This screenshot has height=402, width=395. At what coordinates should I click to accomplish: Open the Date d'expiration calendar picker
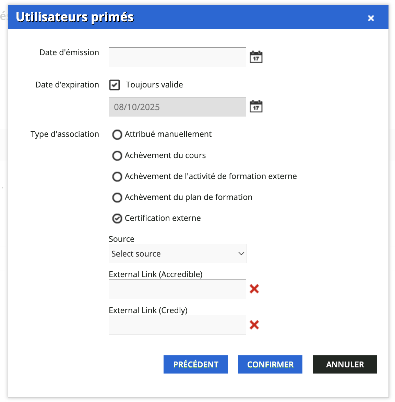(256, 106)
